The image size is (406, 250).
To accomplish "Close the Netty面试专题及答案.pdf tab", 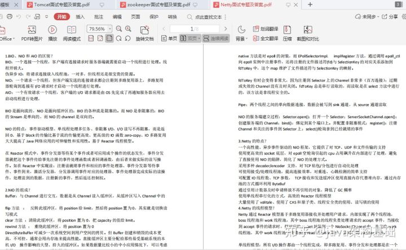I will click(x=296, y=5).
